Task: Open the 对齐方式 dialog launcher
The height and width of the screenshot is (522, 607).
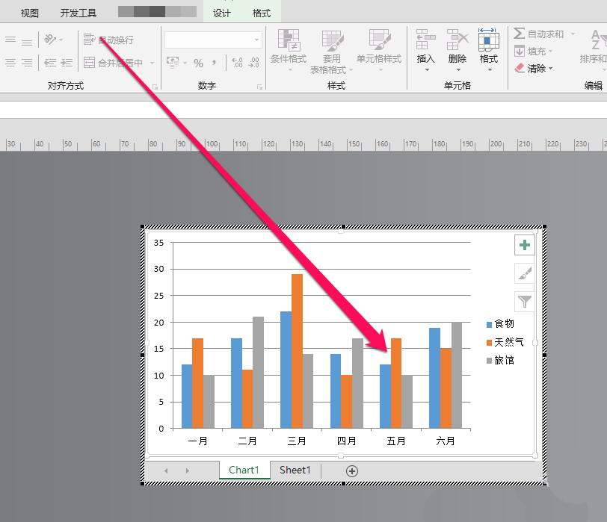Action: (x=155, y=87)
